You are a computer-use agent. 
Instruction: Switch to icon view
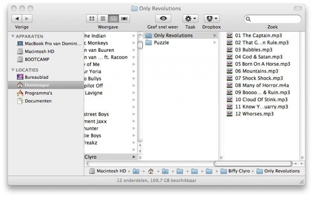(x=92, y=19)
